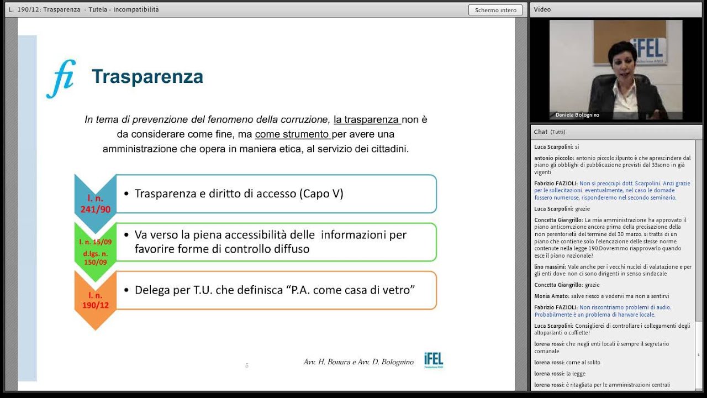Click Fabrizio FAZIOLI reply "Non riscontriamo problemi di audio"
Viewport: 707px width, 398px height.
point(603,311)
